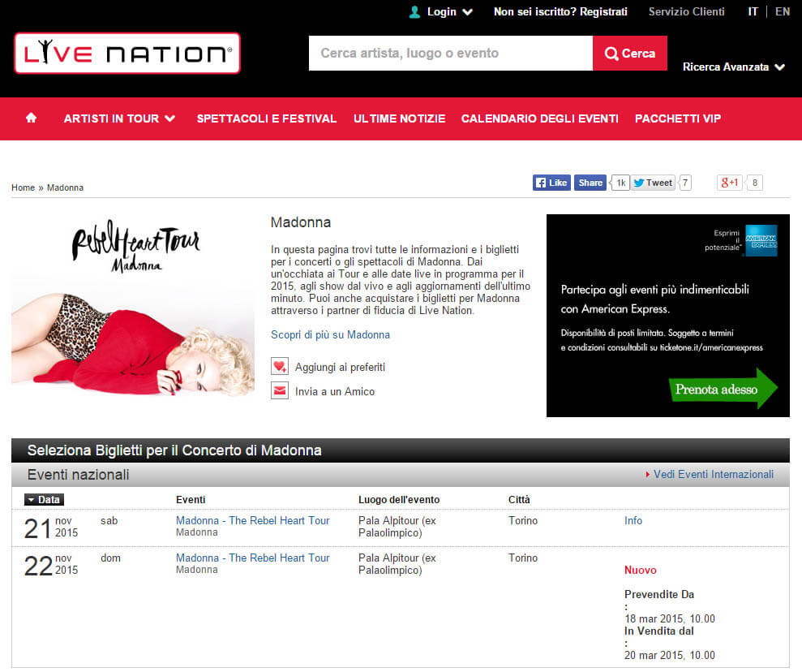
Task: Click the red Cerca search button
Action: tap(629, 54)
